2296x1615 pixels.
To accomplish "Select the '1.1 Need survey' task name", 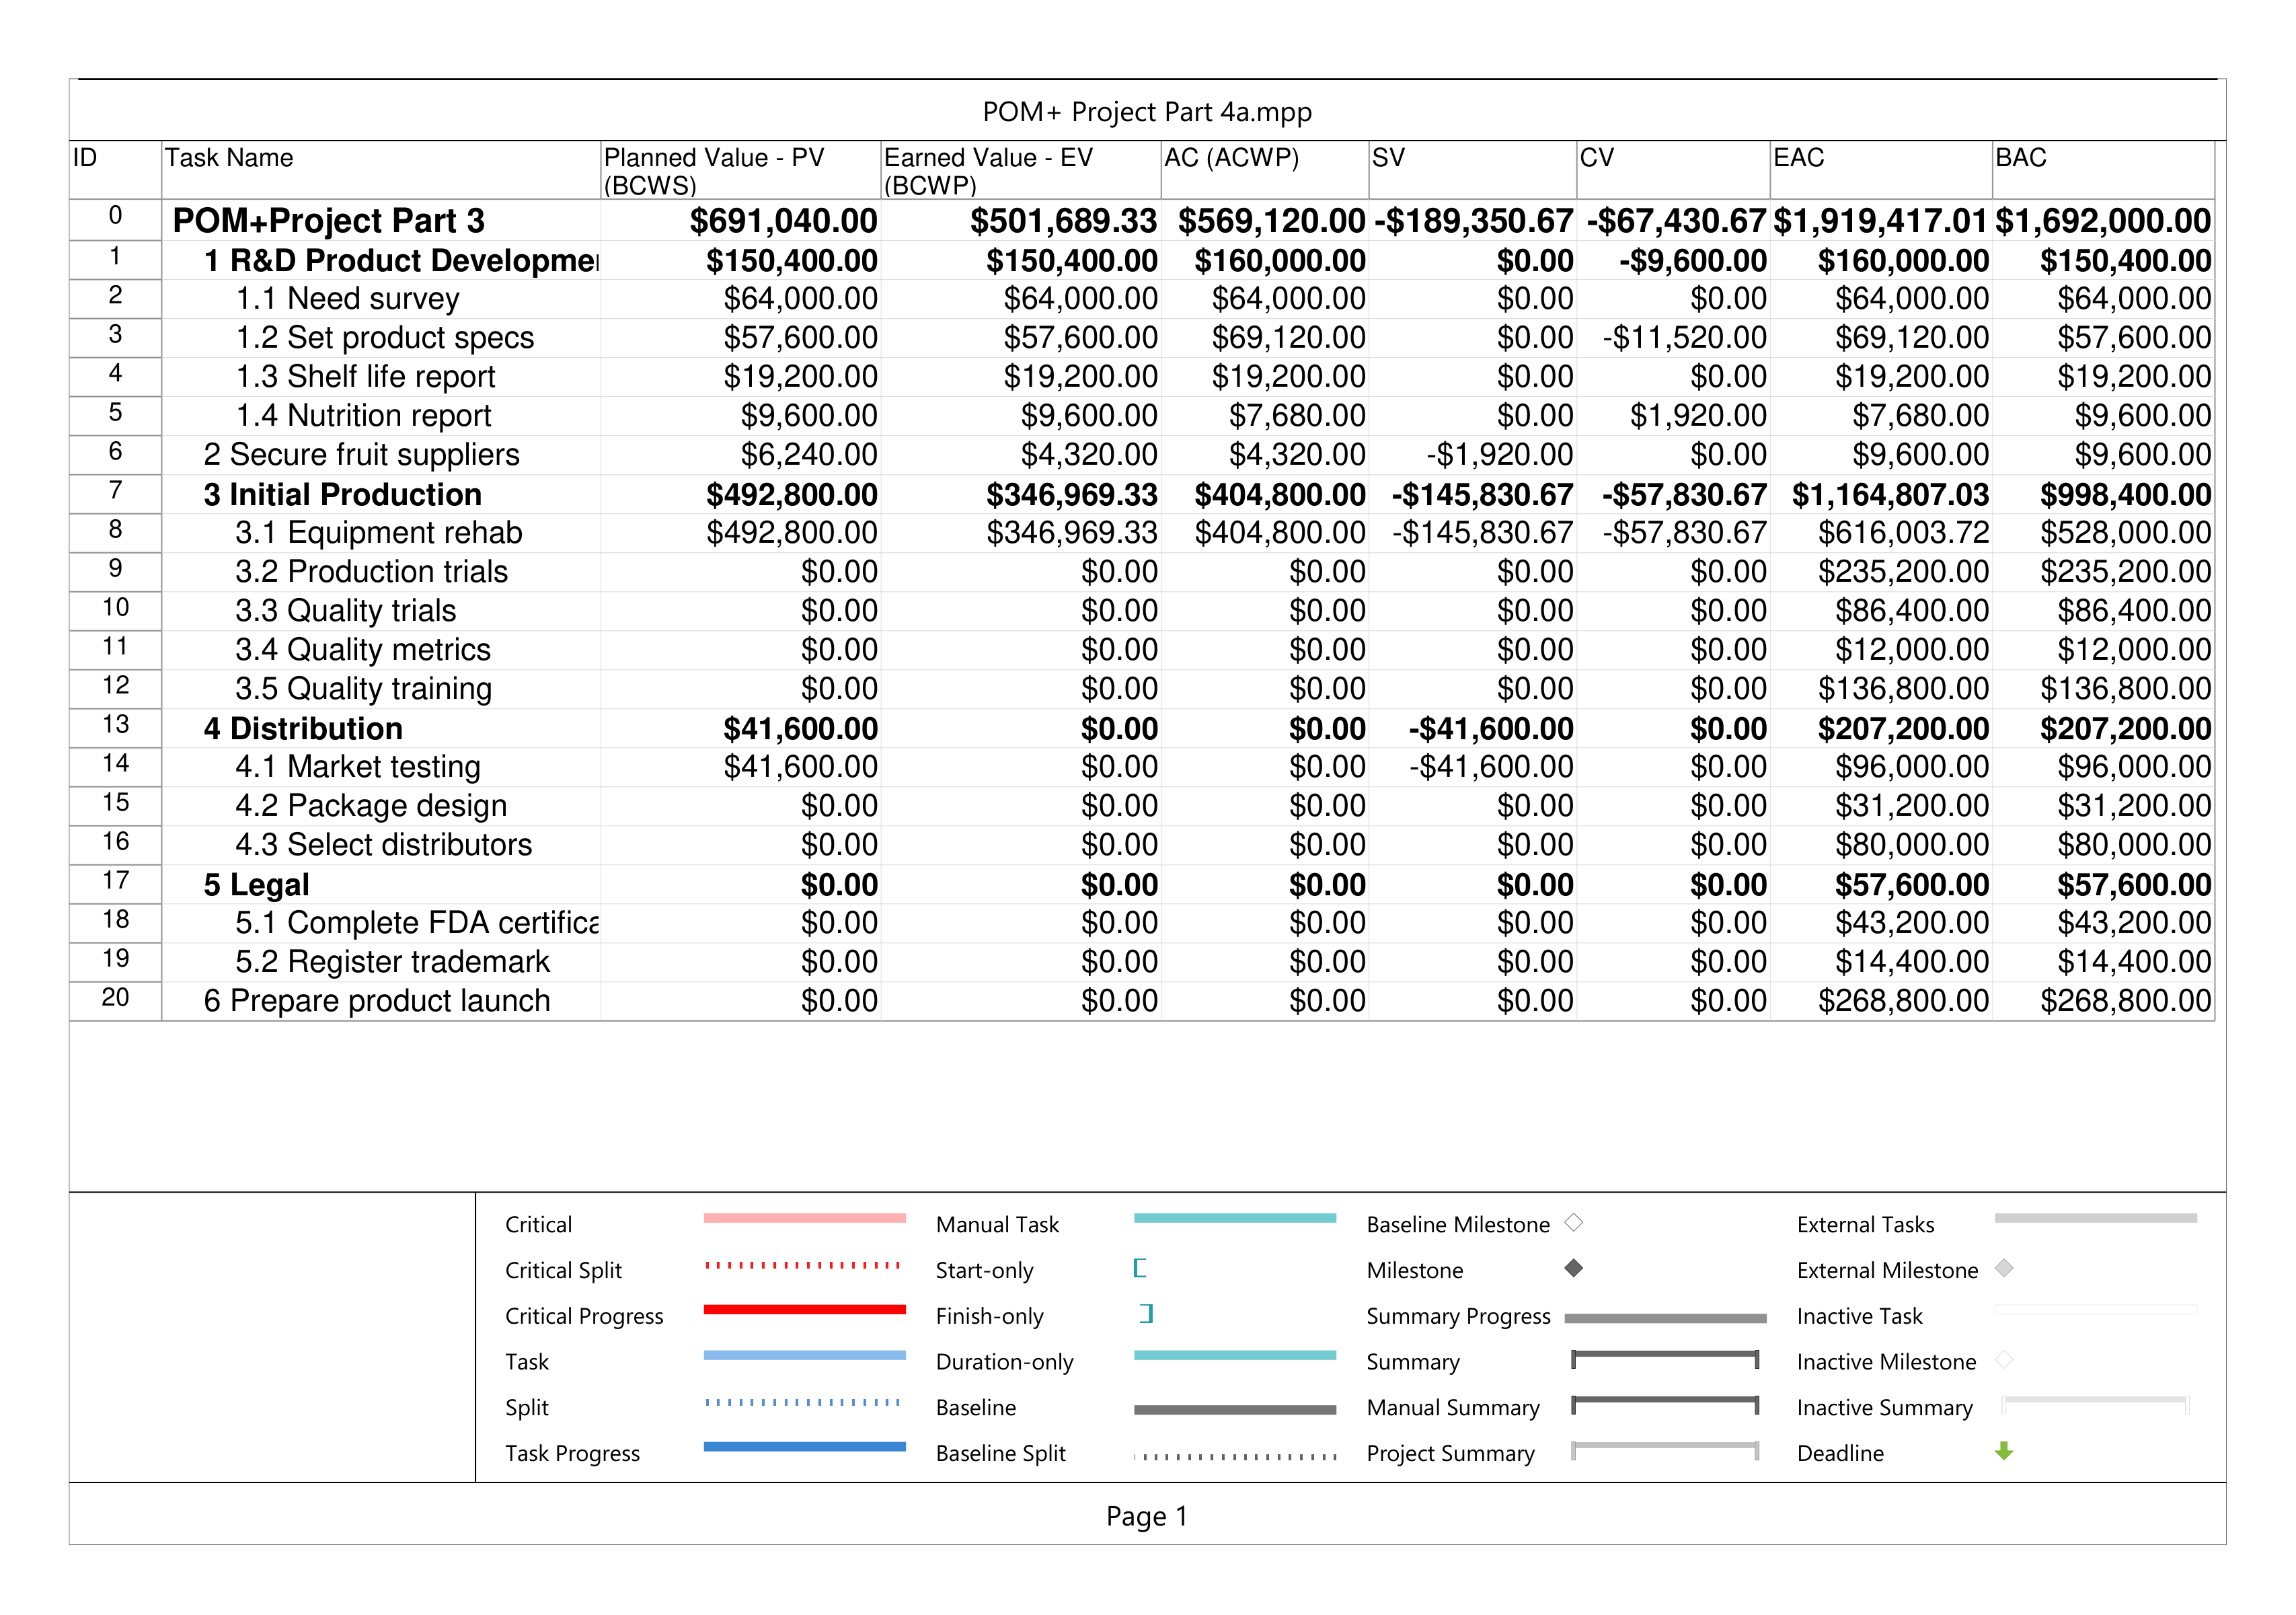I will click(347, 298).
